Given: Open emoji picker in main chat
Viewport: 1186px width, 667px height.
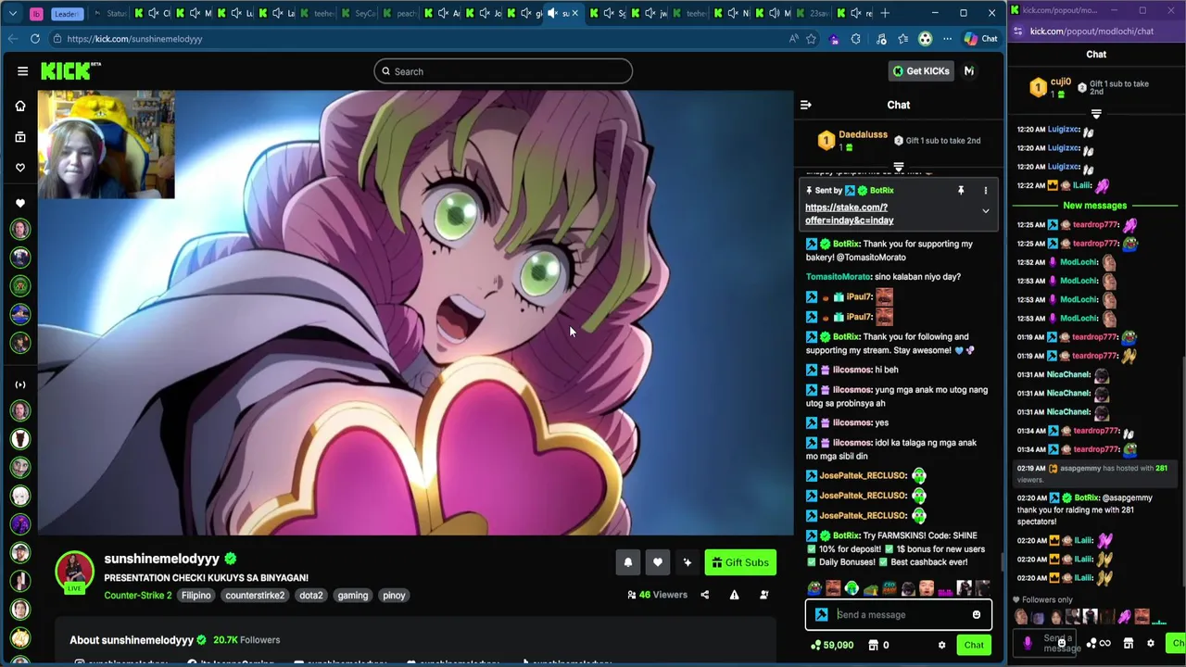Looking at the screenshot, I should pyautogui.click(x=977, y=615).
